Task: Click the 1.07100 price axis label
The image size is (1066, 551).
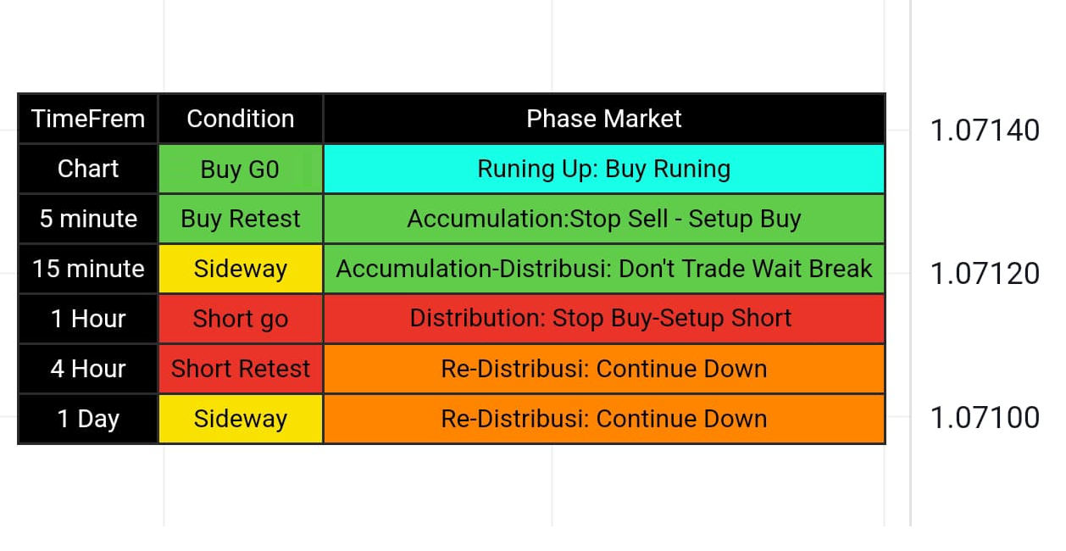Action: click(985, 418)
